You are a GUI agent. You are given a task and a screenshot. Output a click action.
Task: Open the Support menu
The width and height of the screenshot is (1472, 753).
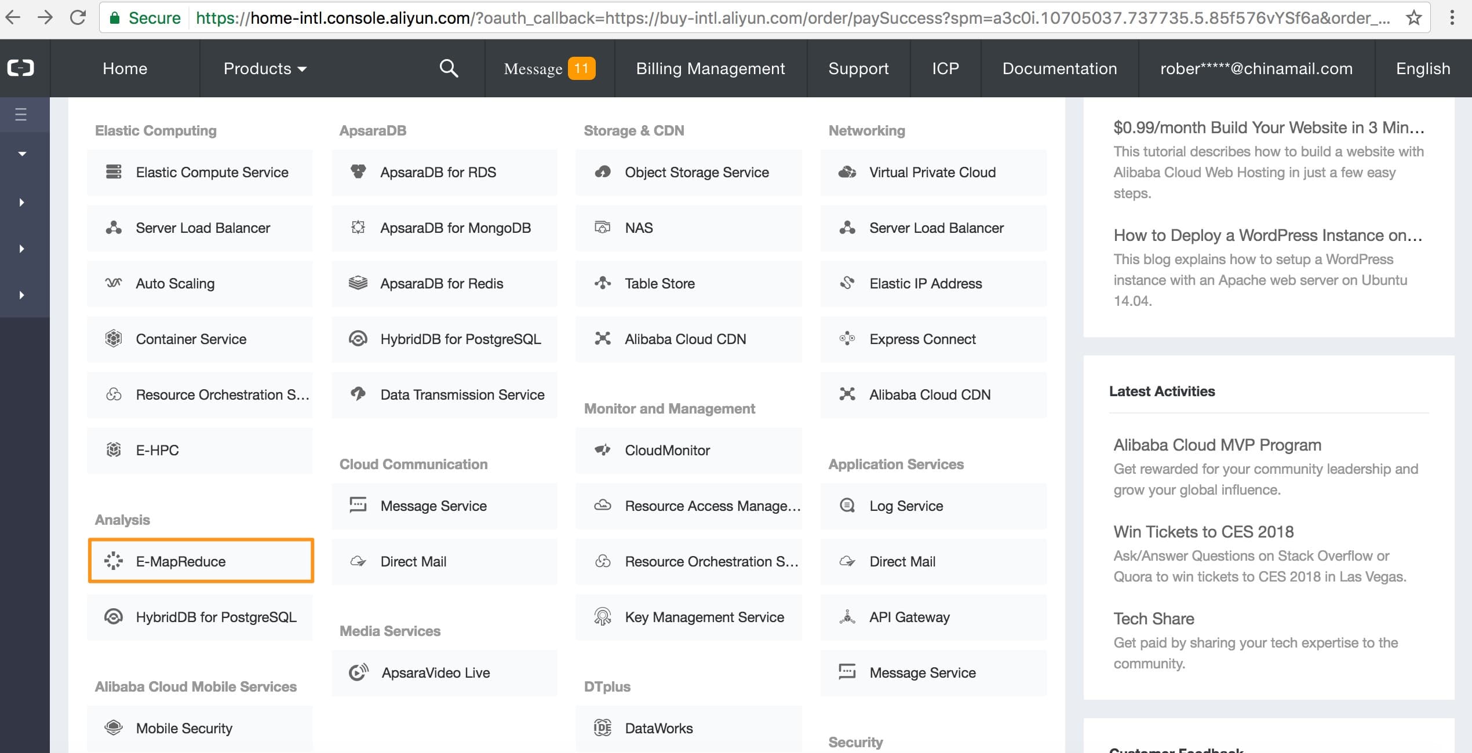click(858, 68)
